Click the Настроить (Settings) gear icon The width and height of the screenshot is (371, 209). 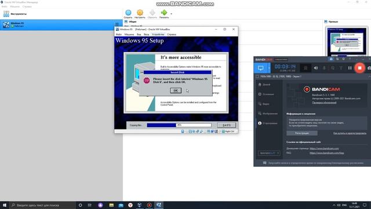tap(140, 14)
